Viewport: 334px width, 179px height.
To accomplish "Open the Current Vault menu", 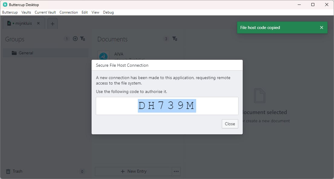I will coord(45,12).
